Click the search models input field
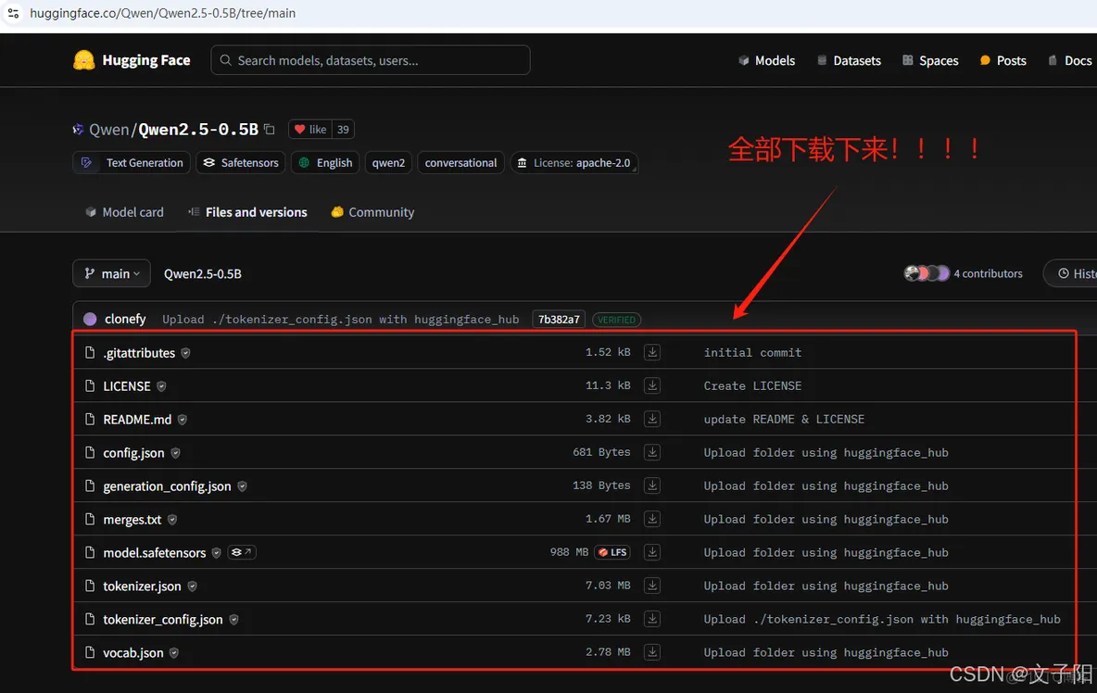The image size is (1097, 693). click(371, 59)
